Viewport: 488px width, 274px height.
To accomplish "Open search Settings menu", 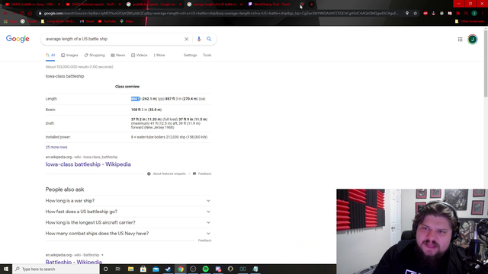I will [190, 56].
